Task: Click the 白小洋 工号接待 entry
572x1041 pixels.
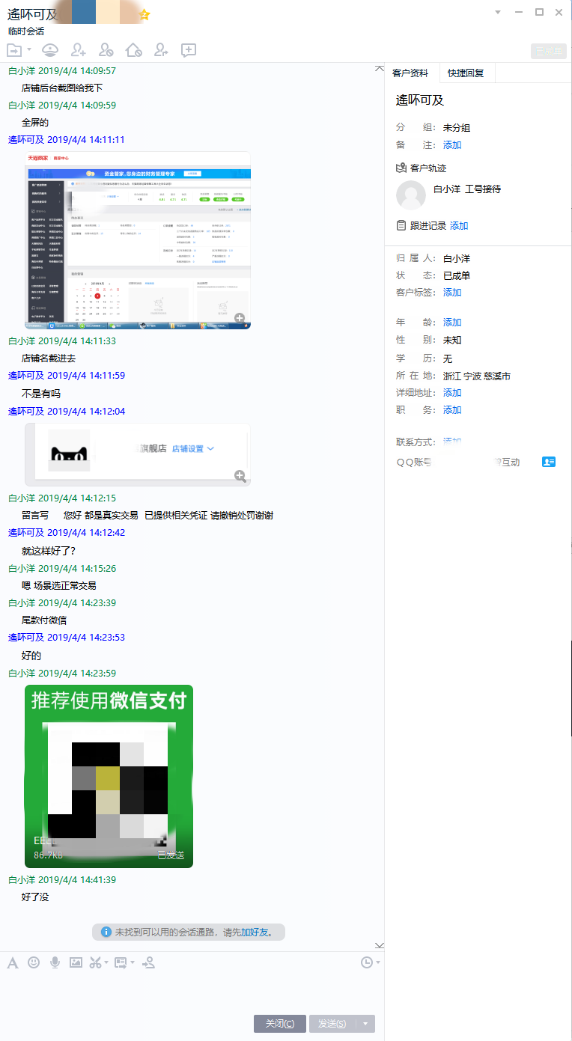Action: point(467,189)
